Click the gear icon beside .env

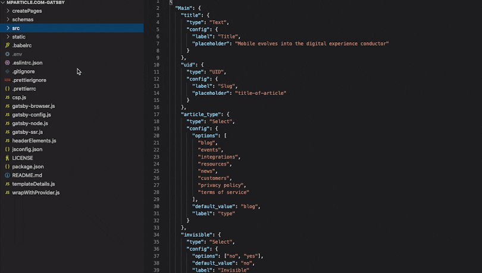coord(7,54)
